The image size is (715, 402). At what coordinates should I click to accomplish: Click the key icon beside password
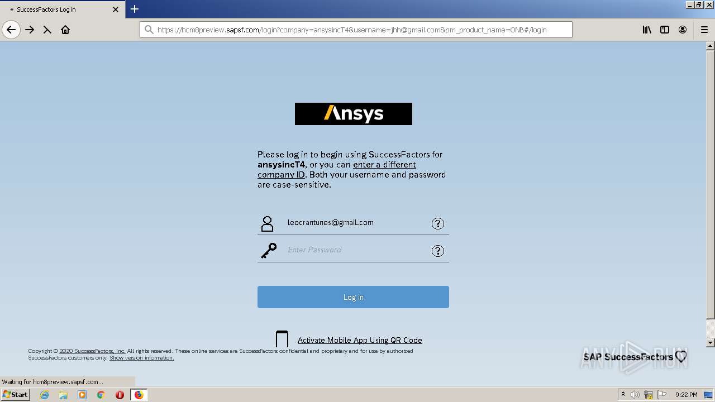tap(269, 251)
